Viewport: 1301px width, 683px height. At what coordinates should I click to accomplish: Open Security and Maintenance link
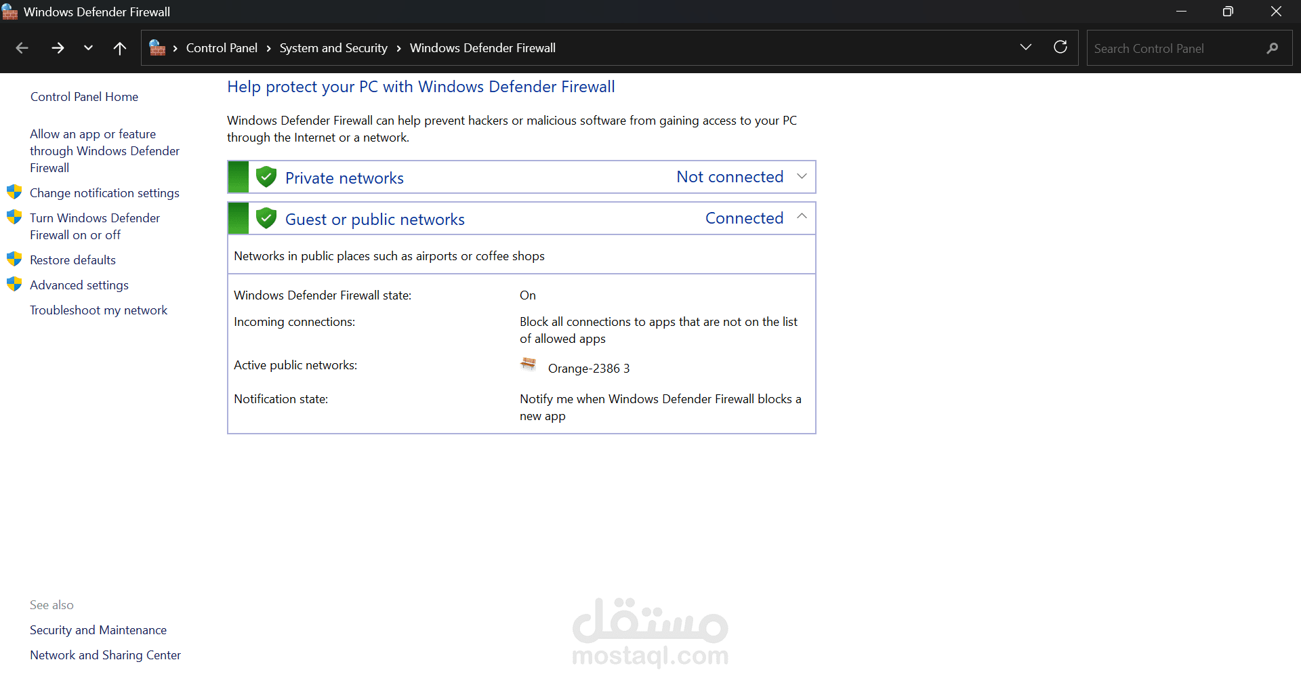98,630
